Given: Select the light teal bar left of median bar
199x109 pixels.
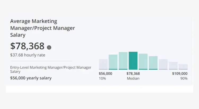Looking at the screenshot, I should (123, 61).
